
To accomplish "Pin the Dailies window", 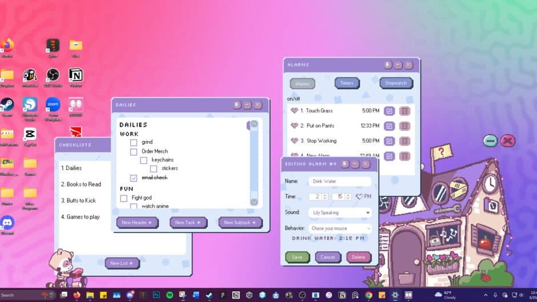I will pyautogui.click(x=237, y=105).
